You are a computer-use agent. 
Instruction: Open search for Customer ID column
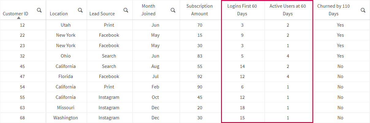[x=39, y=10]
